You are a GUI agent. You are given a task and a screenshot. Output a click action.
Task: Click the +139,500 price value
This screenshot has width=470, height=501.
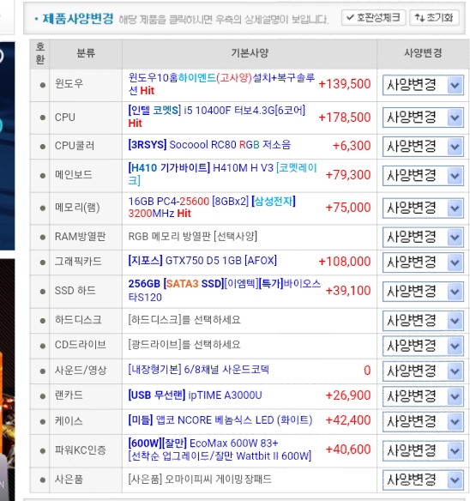345,84
